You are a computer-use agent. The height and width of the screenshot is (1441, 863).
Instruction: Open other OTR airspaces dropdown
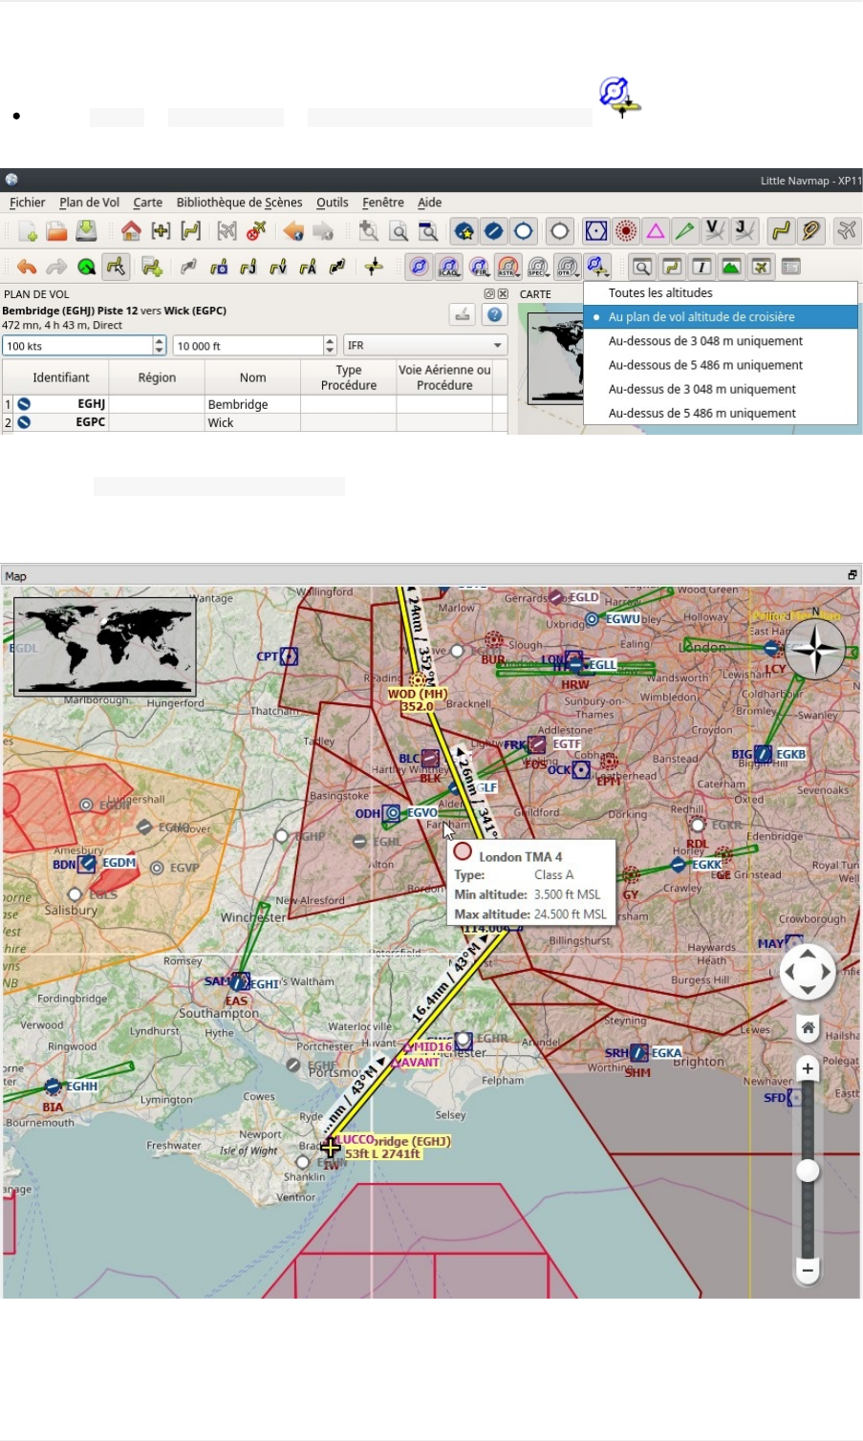pyautogui.click(x=568, y=267)
